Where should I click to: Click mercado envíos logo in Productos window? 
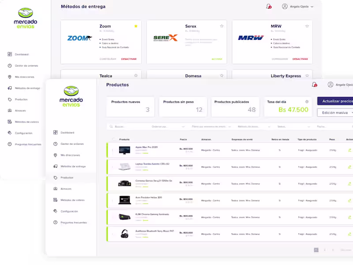click(71, 96)
